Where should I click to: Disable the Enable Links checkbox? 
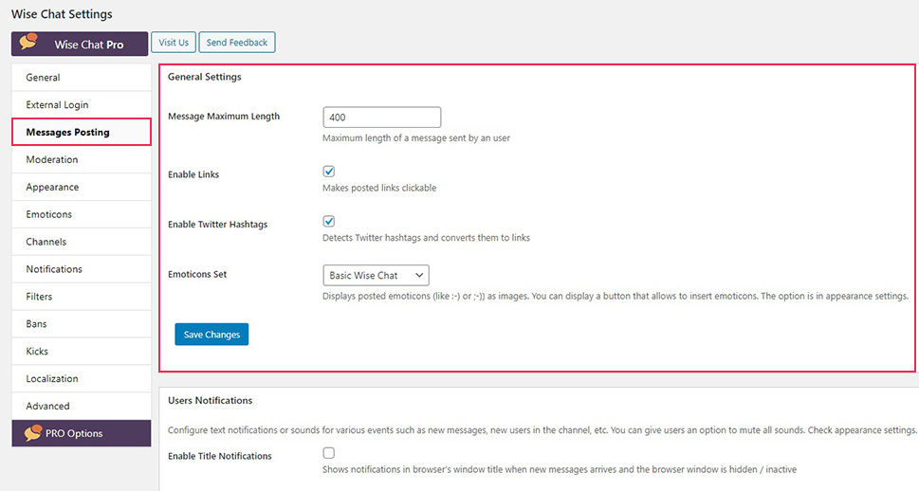329,172
